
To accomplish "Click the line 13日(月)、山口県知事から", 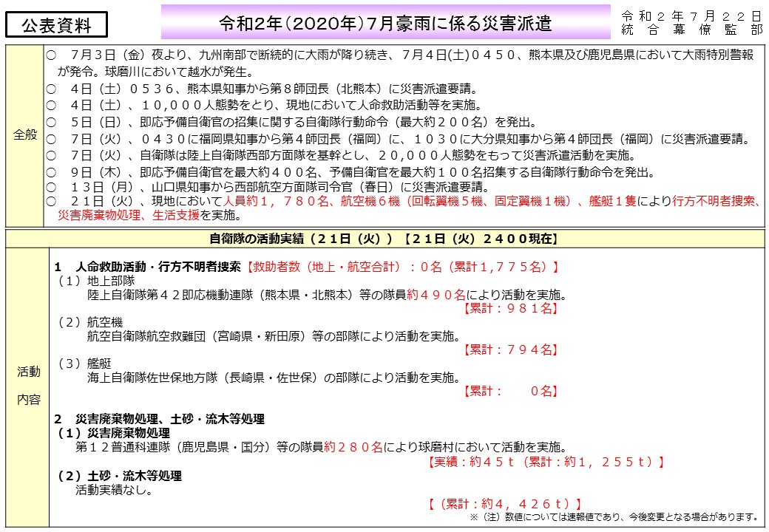I will pyautogui.click(x=268, y=187).
